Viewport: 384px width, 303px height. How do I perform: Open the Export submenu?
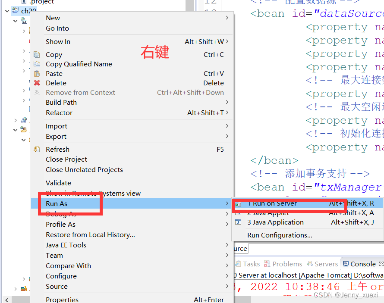(132, 137)
